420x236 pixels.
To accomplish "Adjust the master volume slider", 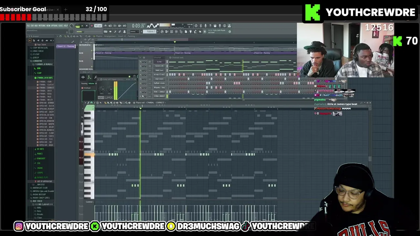I will 83,31.
